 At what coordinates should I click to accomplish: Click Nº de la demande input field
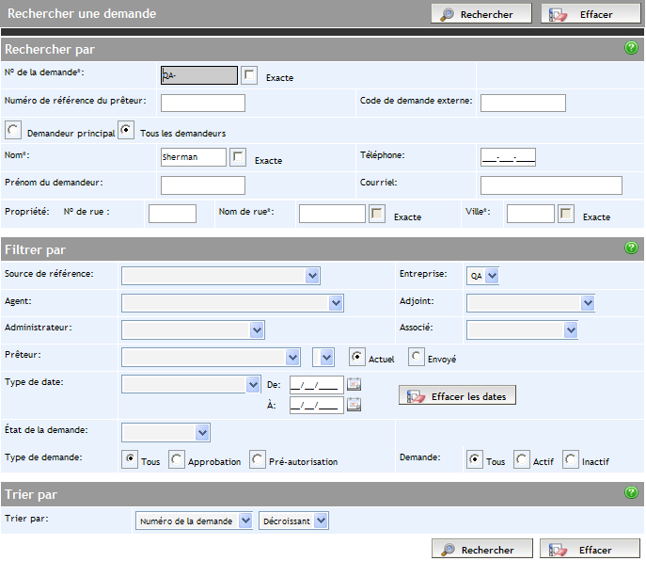point(199,75)
